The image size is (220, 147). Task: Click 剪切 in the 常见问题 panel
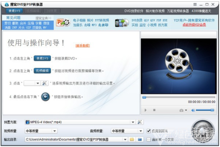point(7,23)
